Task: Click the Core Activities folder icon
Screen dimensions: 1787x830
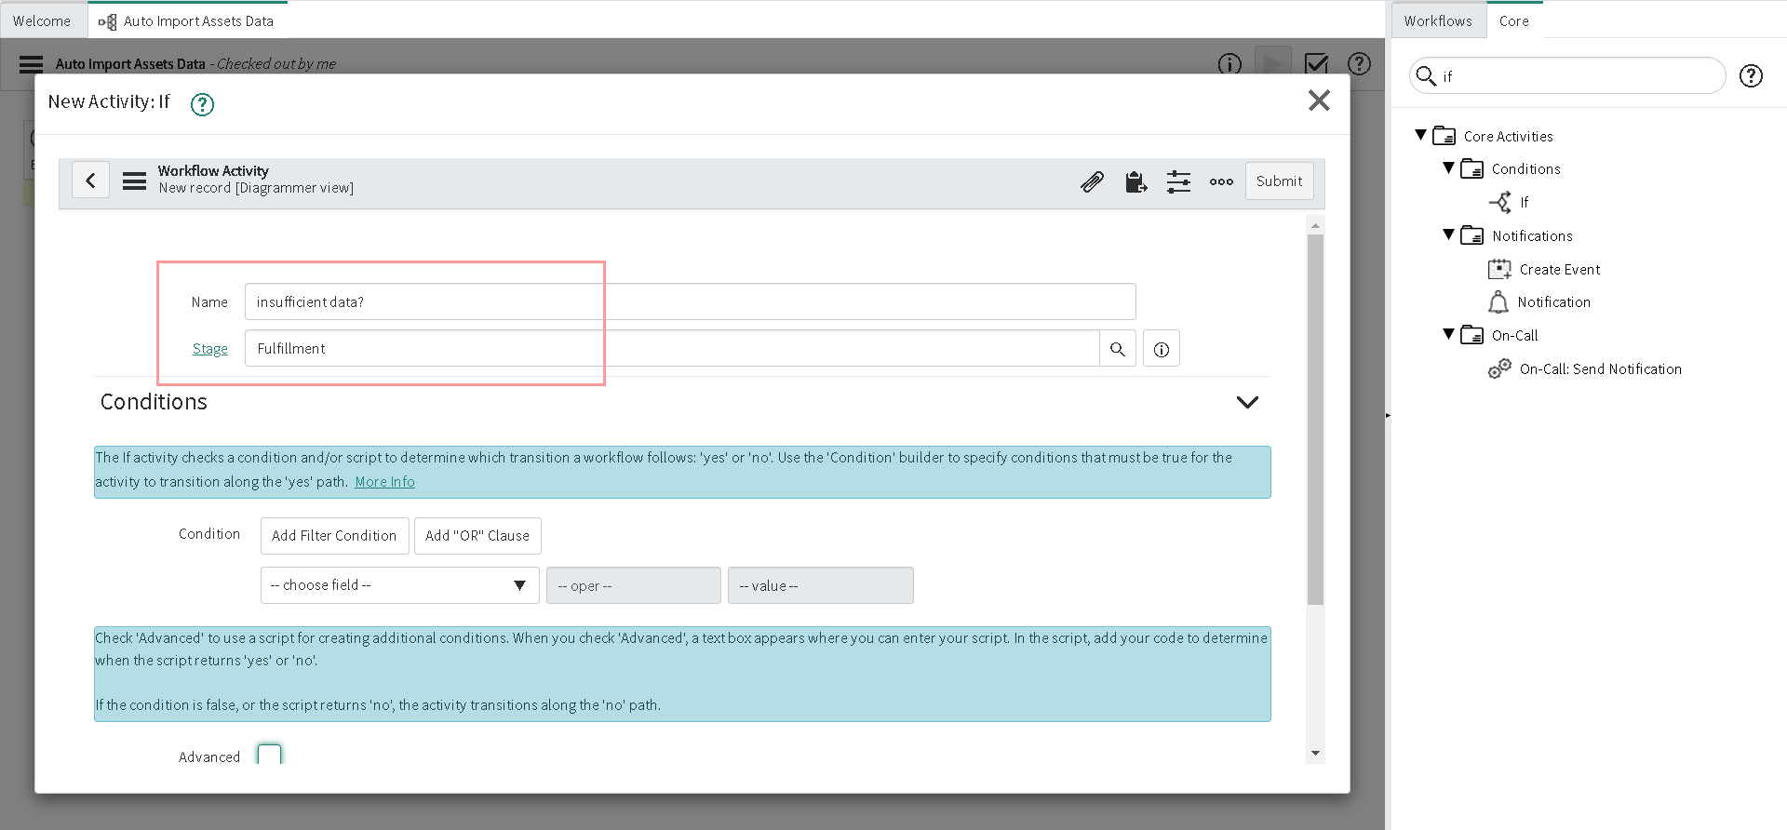Action: tap(1444, 136)
